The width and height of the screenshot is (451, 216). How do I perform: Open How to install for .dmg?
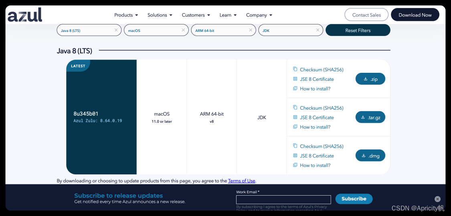tap(315, 165)
